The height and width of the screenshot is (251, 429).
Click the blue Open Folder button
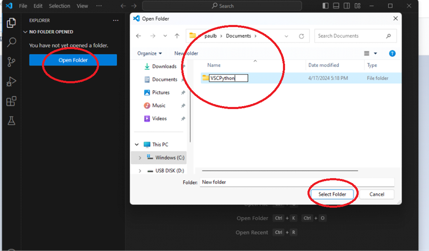pos(73,60)
